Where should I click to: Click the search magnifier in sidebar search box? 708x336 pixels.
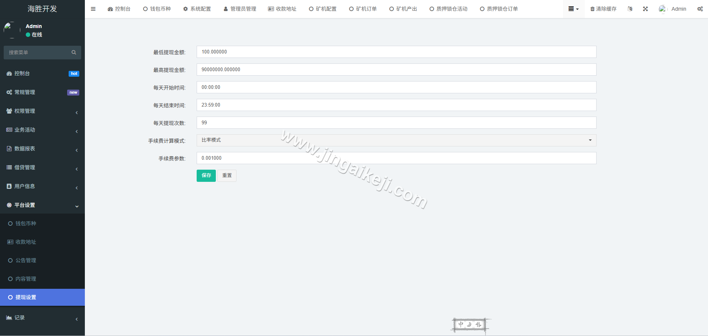(x=73, y=52)
